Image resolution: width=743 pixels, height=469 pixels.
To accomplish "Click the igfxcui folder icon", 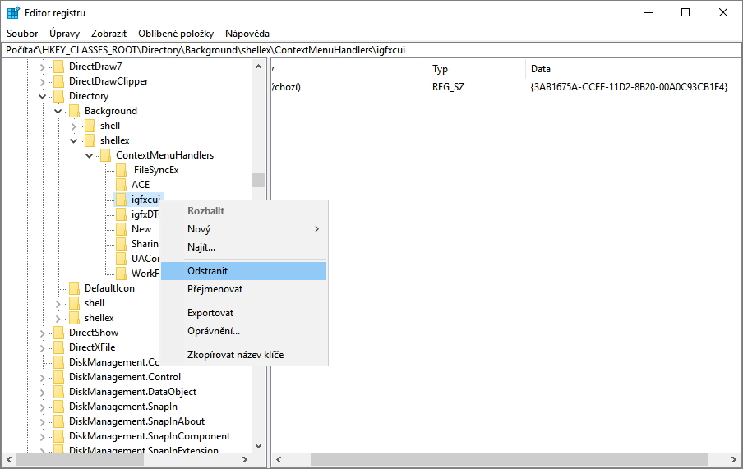I will click(122, 200).
